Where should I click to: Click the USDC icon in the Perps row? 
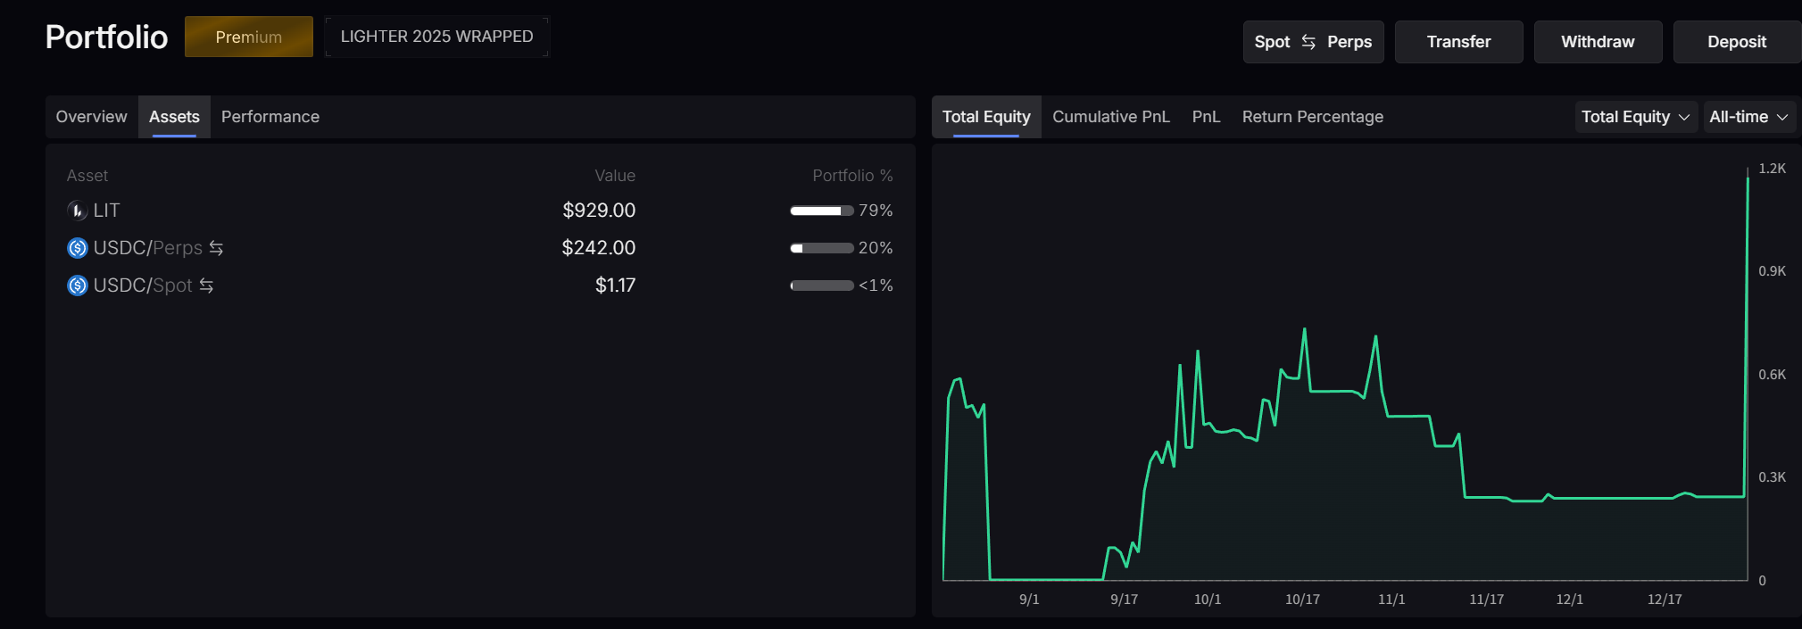point(78,248)
